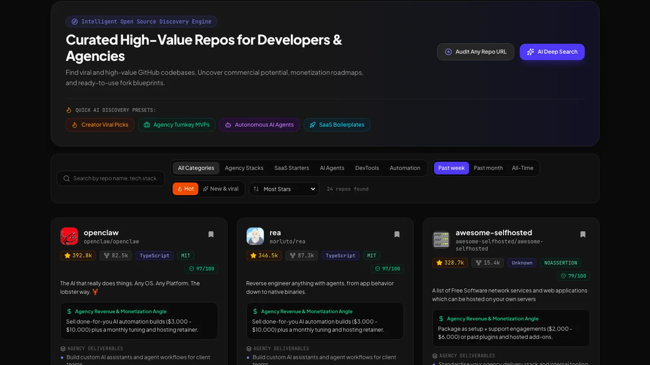Open the awesome-selfhosted server icon
Image resolution: width=650 pixels, height=365 pixels.
(x=441, y=240)
